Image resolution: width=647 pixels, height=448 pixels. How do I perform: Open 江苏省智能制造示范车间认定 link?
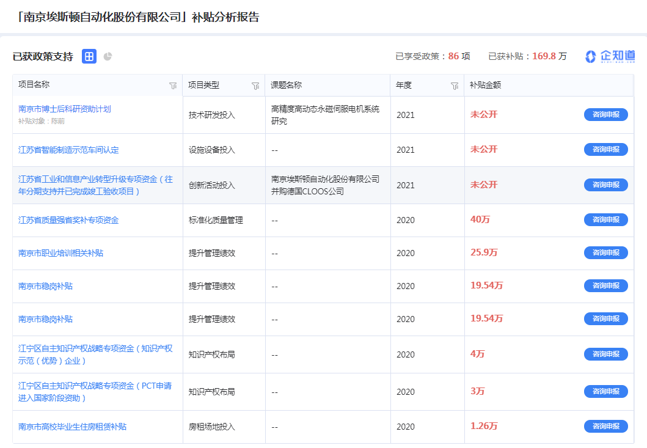(x=68, y=150)
